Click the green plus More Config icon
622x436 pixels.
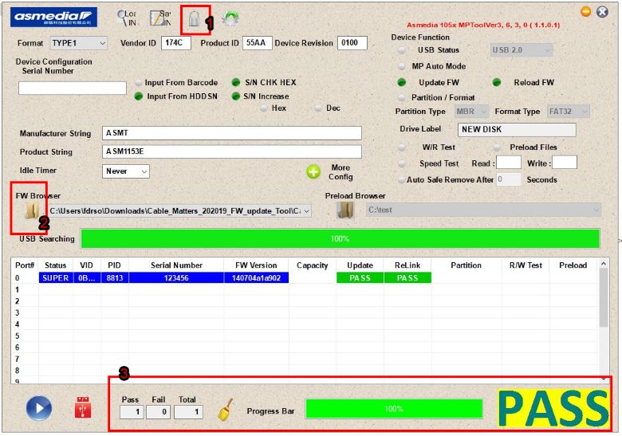313,172
